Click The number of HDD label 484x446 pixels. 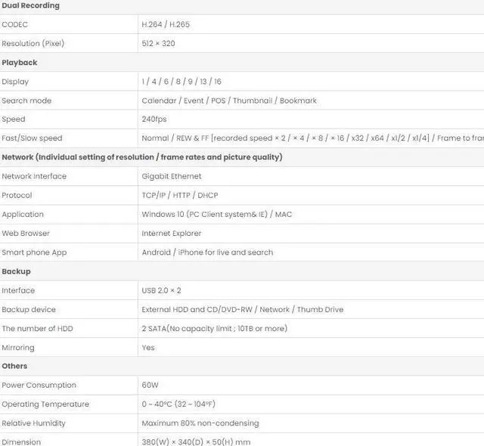coord(37,329)
